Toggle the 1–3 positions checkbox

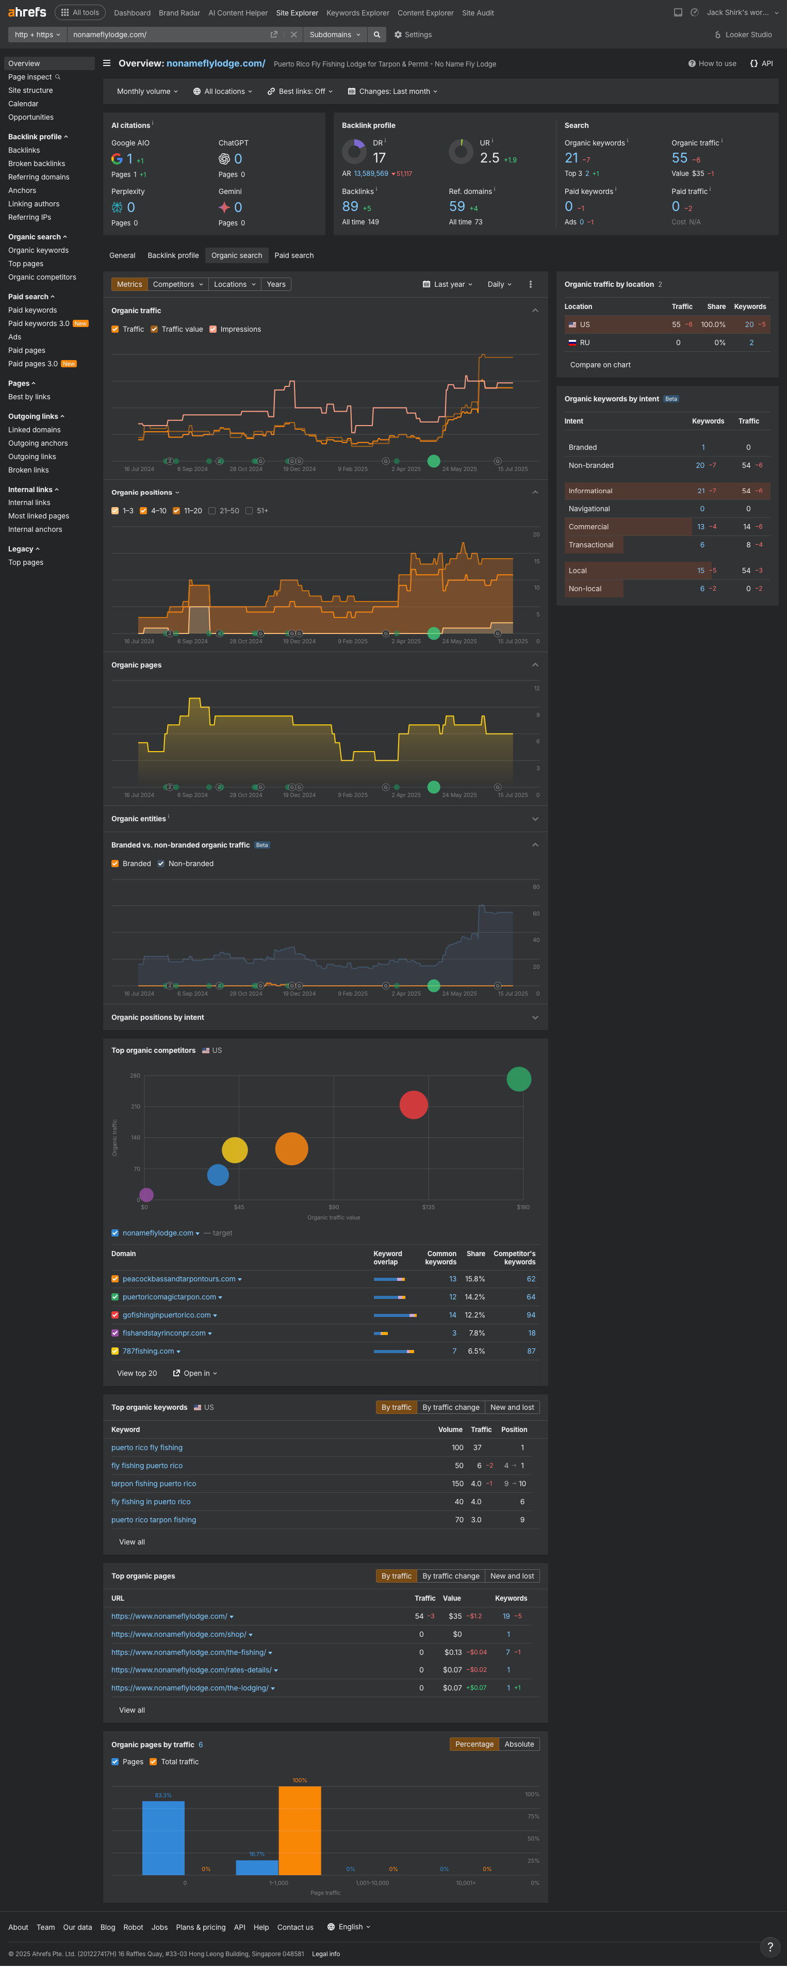[114, 511]
